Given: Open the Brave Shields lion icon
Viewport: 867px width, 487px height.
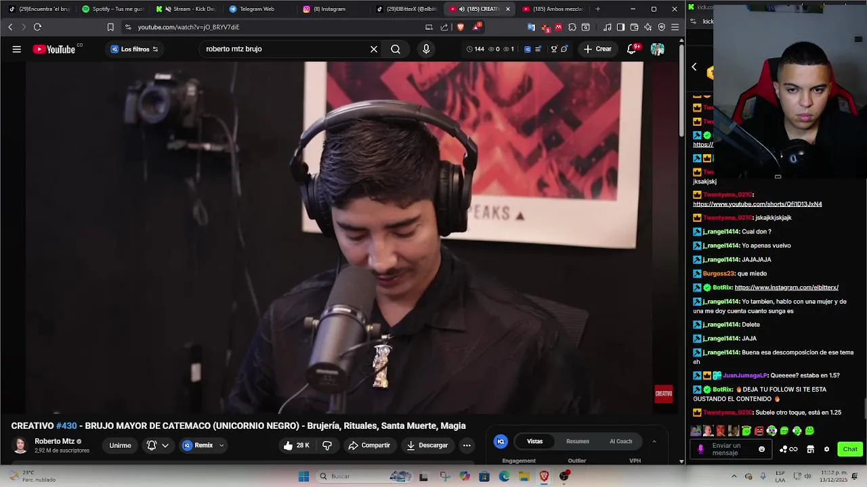Looking at the screenshot, I should point(461,27).
